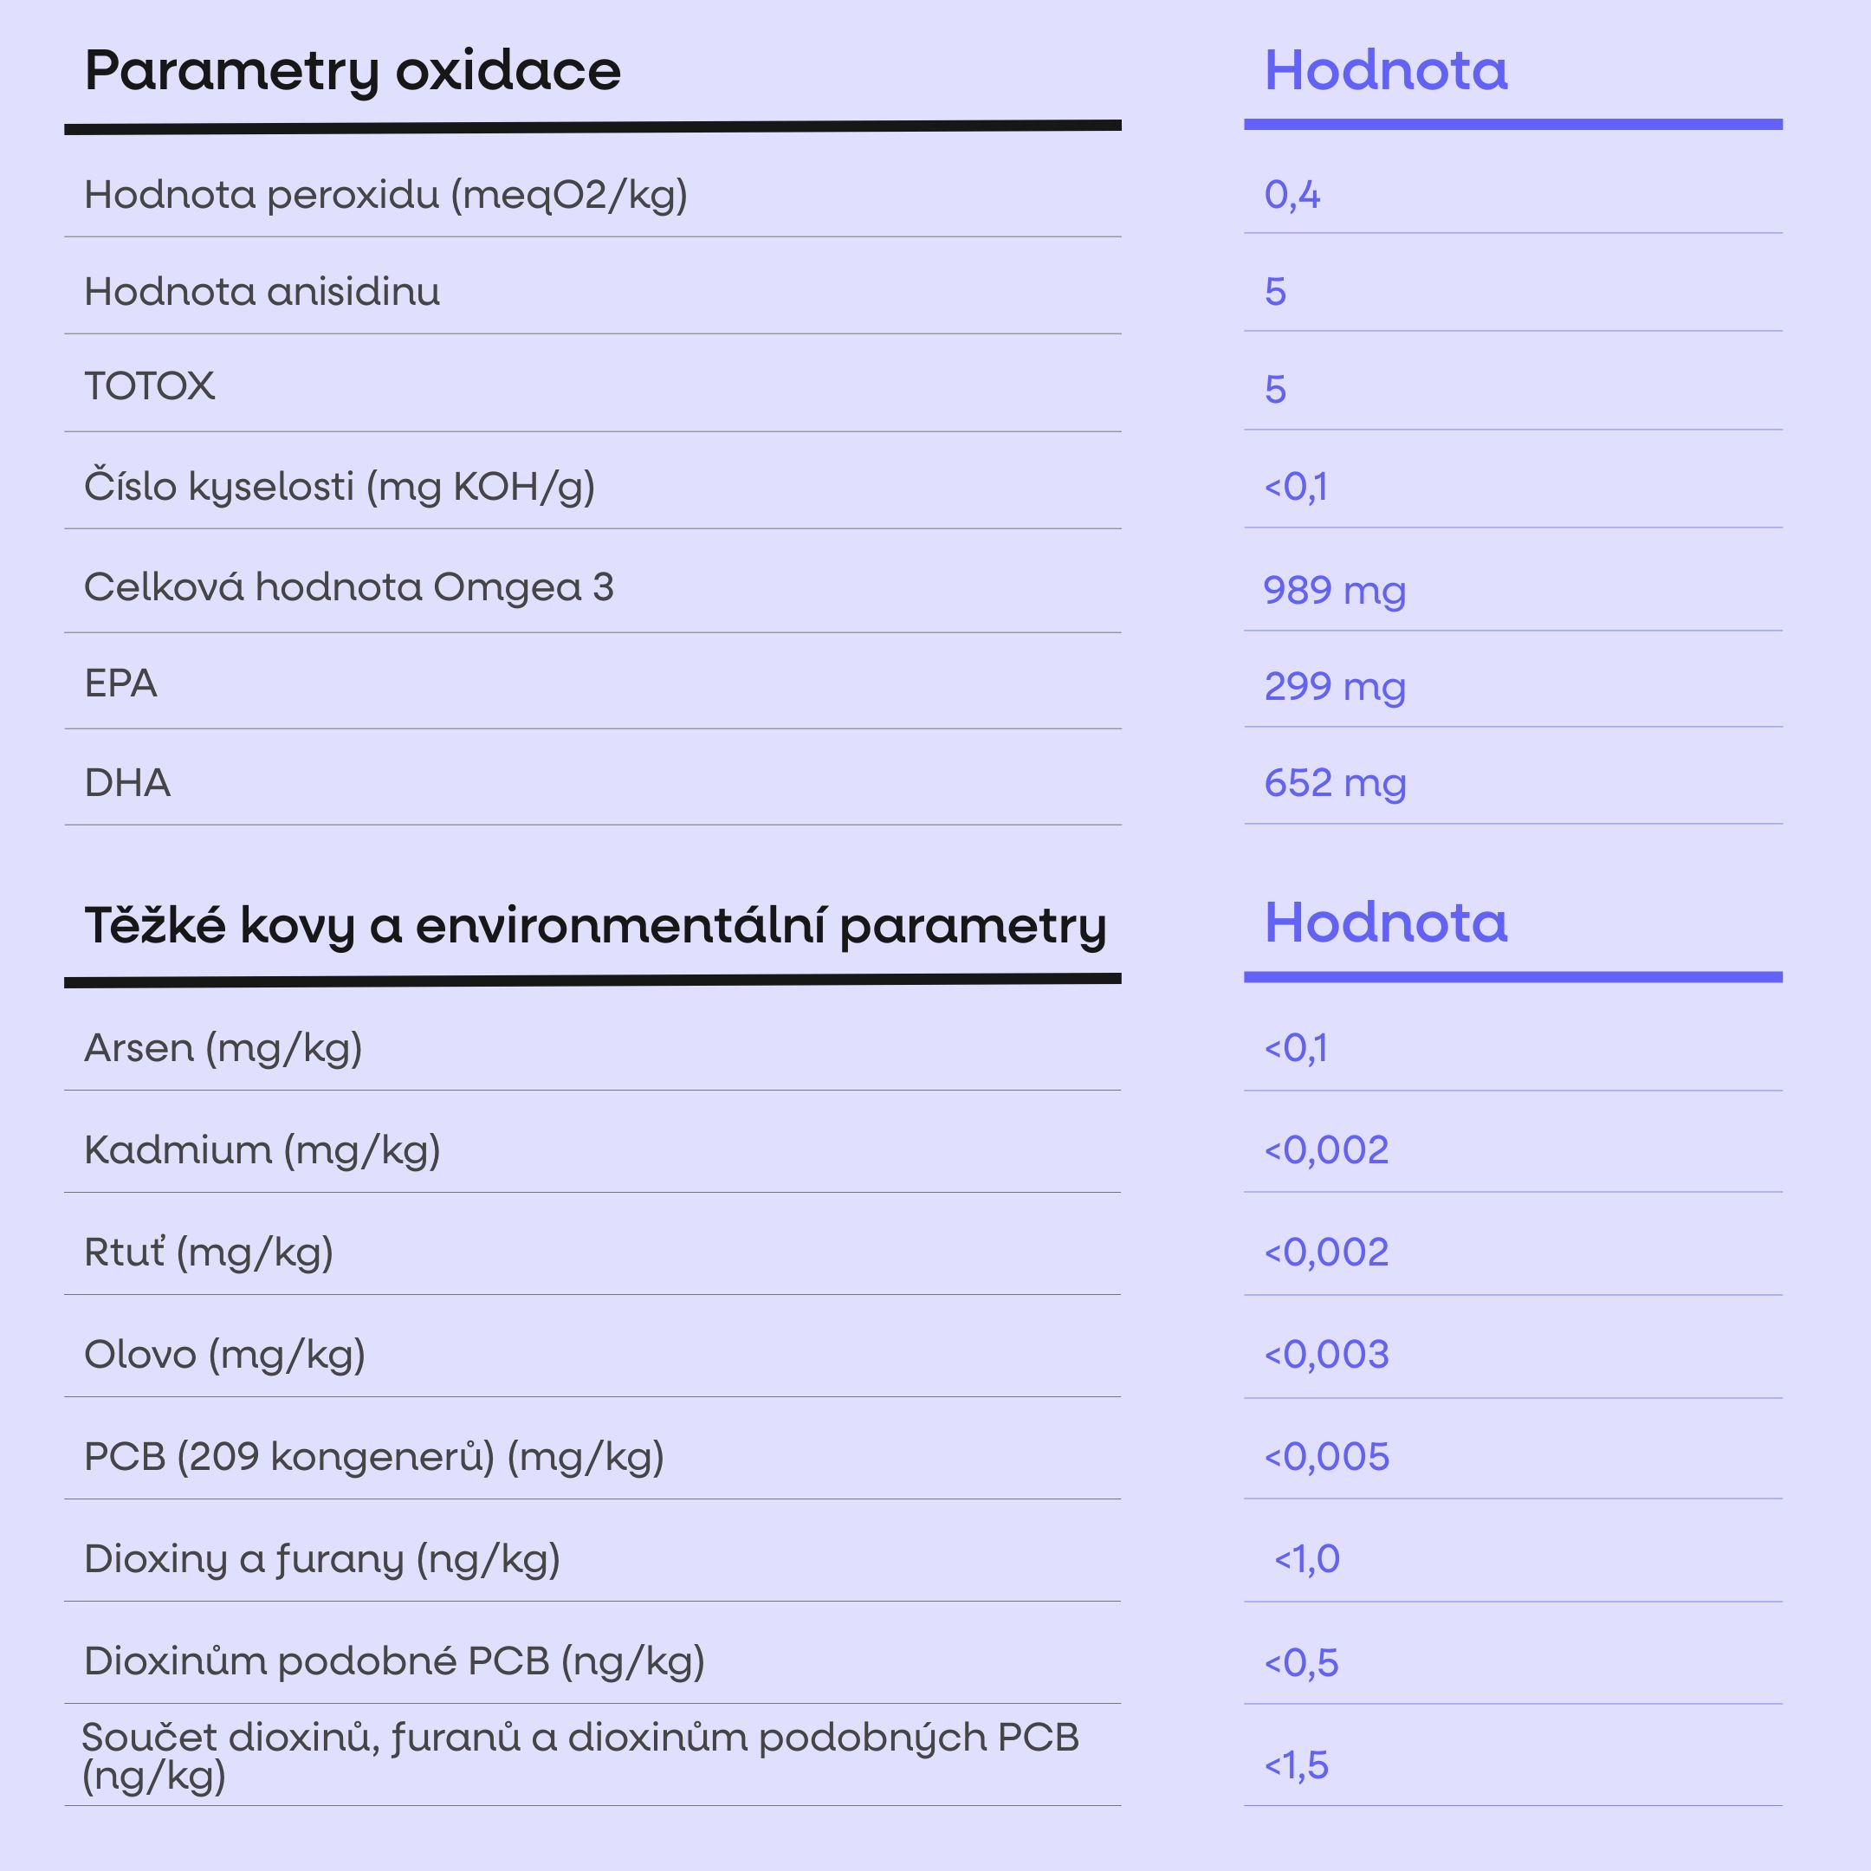The width and height of the screenshot is (1871, 1871).
Task: Click the TOTOX row label
Action: 149,386
